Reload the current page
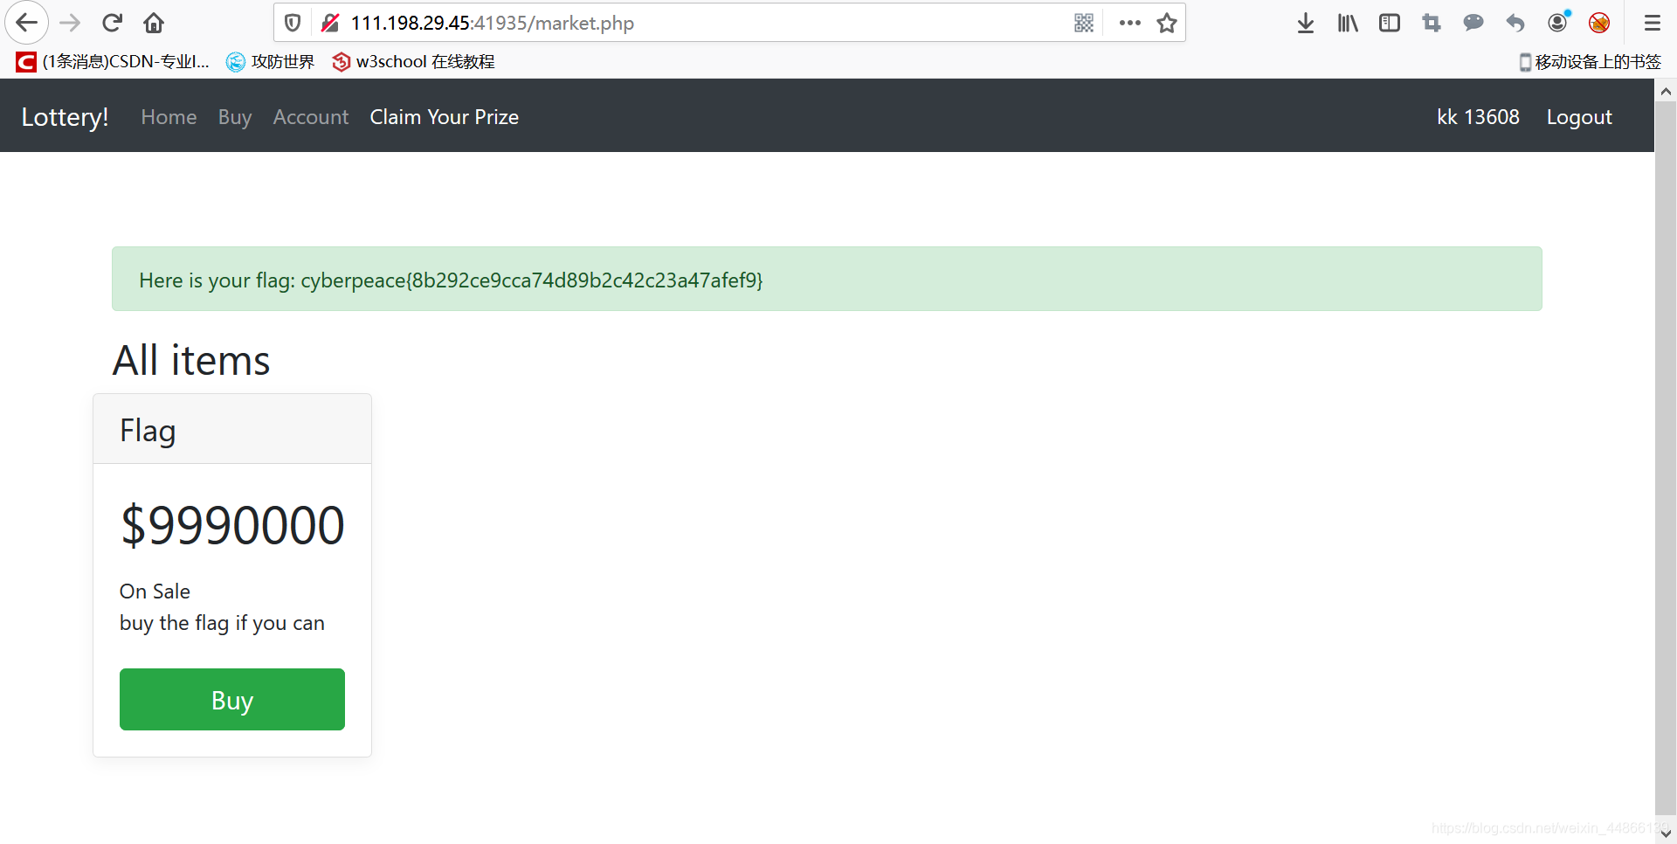Screen dimensions: 1677x844 click(112, 23)
